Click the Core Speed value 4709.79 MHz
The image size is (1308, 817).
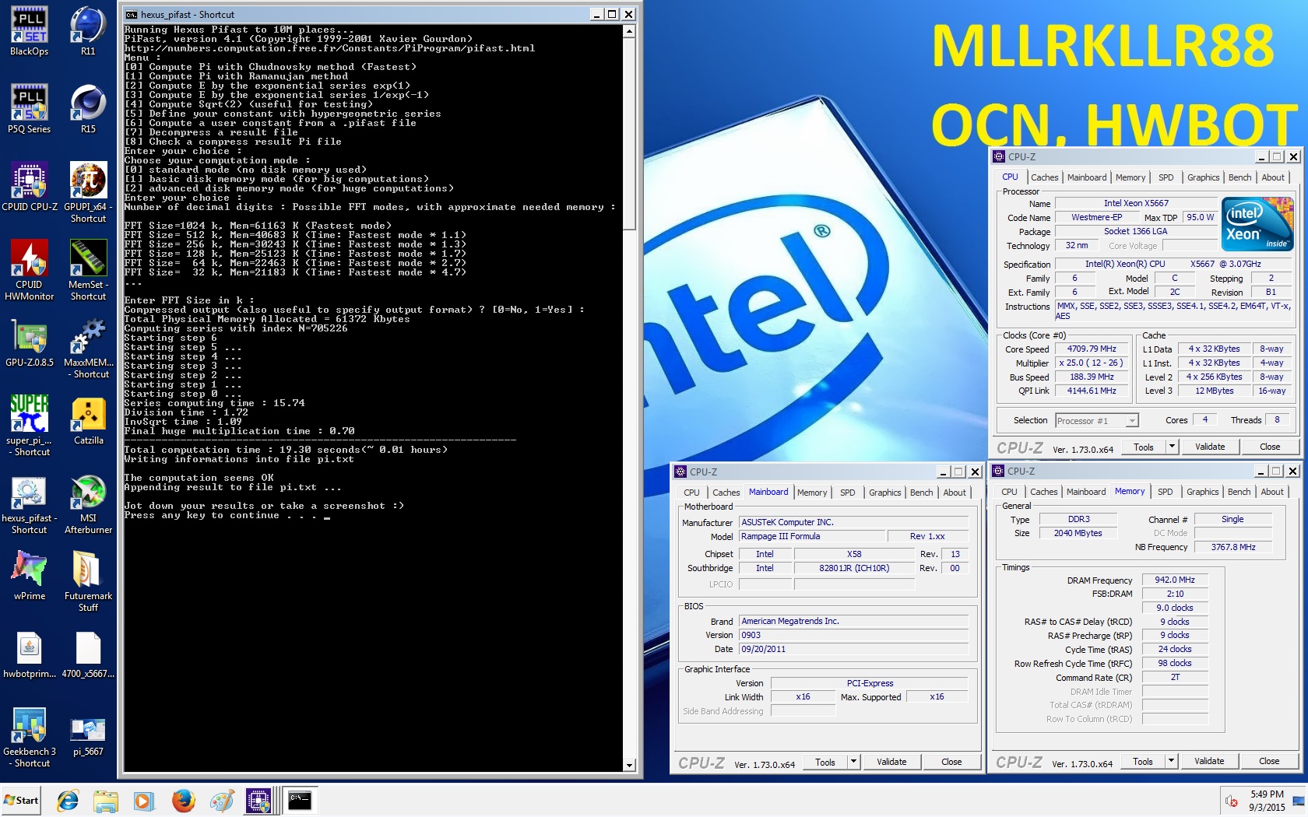coord(1092,349)
